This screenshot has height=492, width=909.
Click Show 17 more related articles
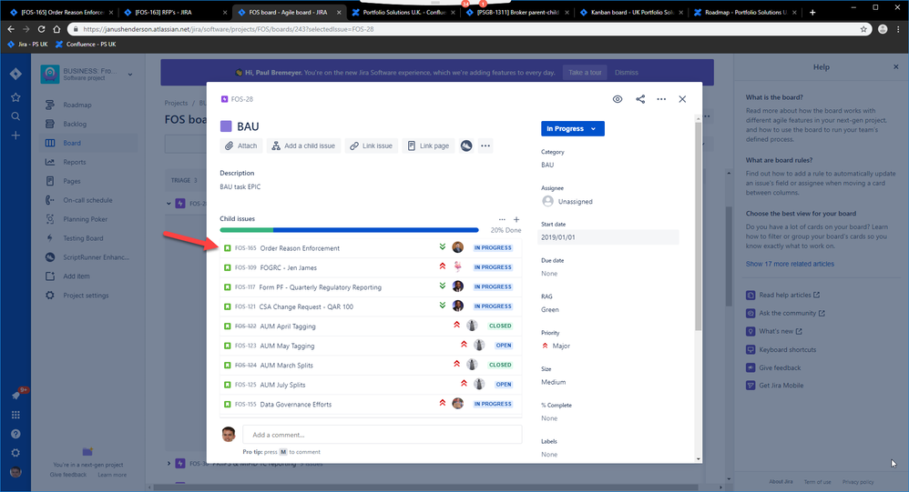pos(790,264)
